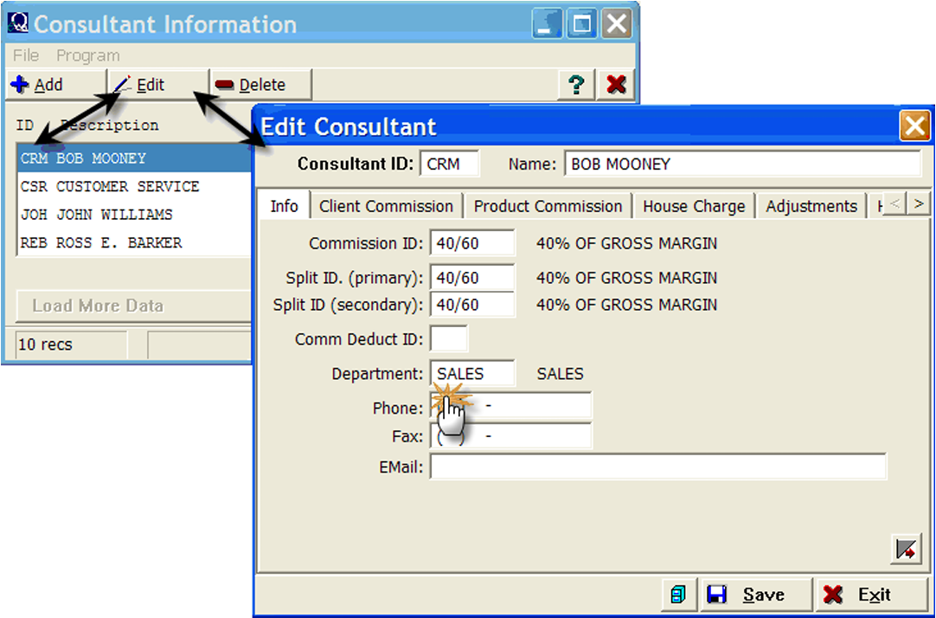Click the Add button in Consultant Information

click(x=56, y=85)
